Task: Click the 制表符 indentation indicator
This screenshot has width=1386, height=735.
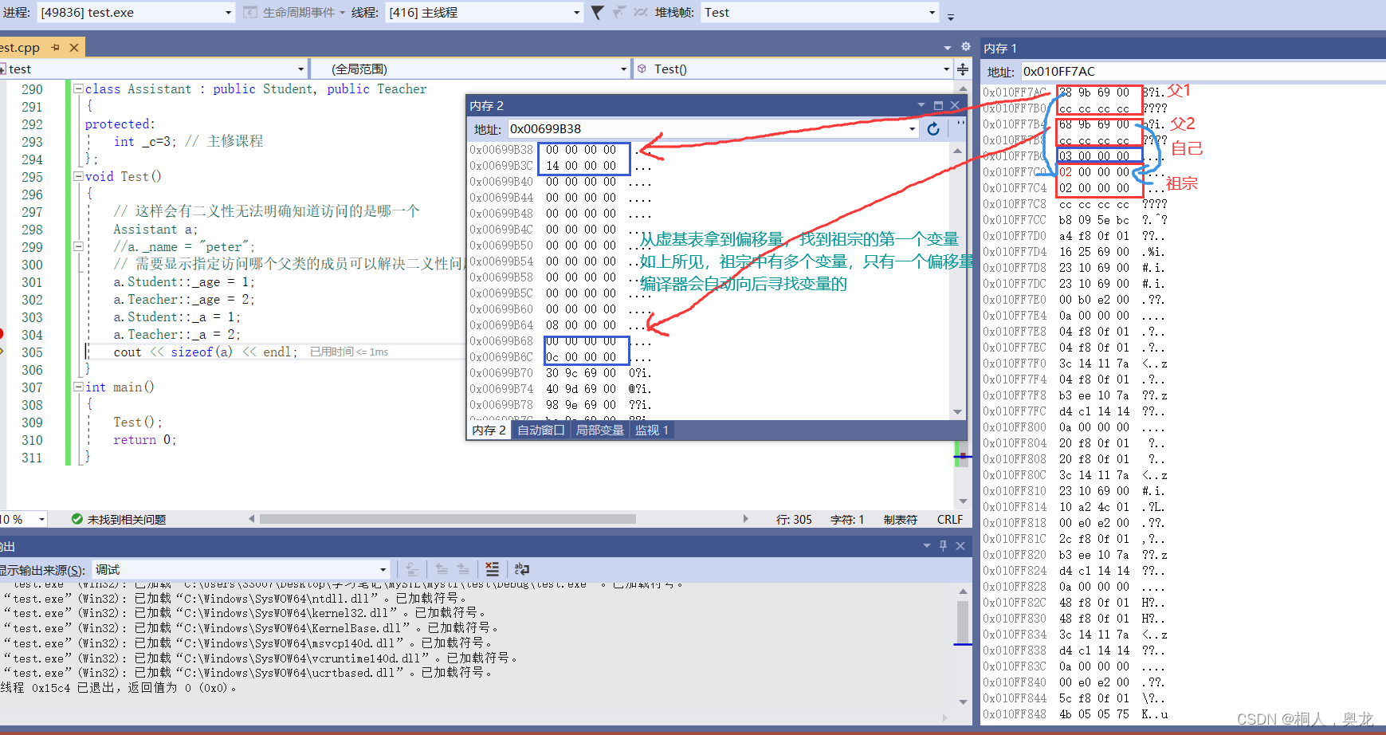Action: pos(901,520)
